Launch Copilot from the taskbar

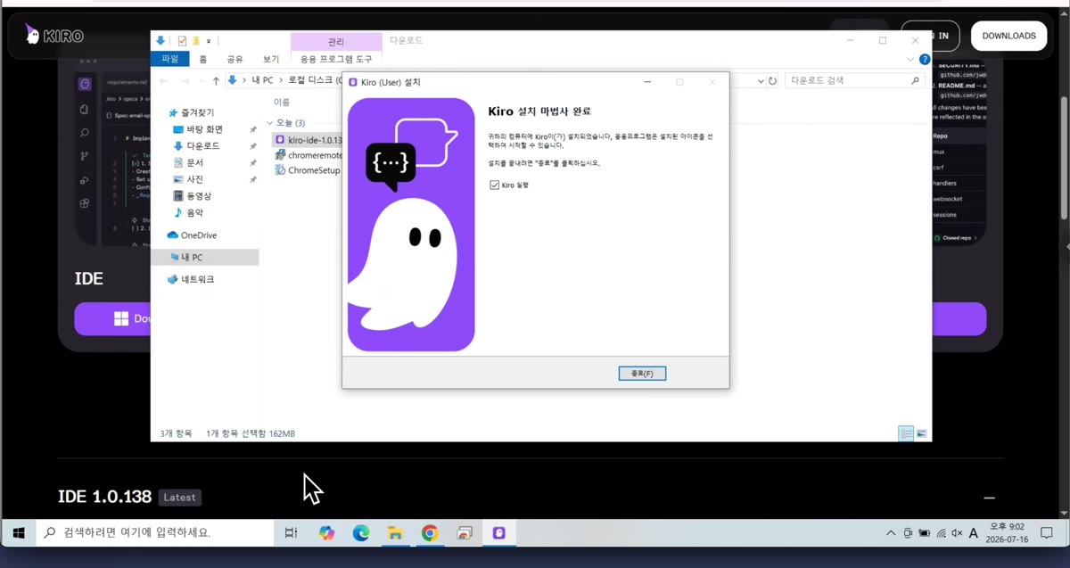coord(326,533)
